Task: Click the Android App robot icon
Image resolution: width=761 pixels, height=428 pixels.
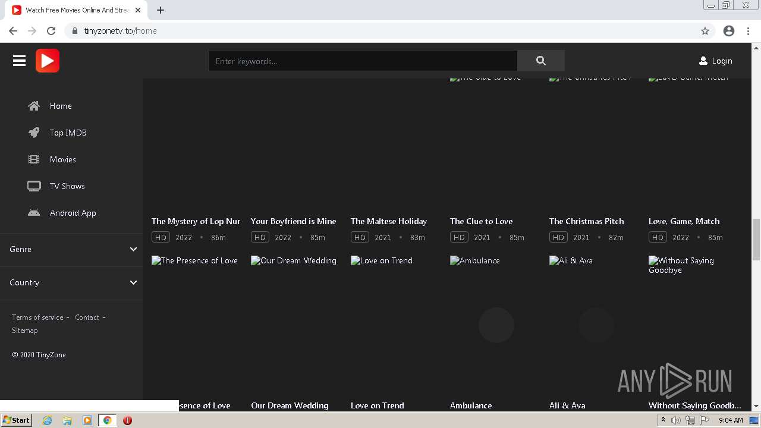Action: 34,213
